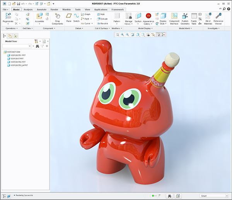Open Model Tree settings hammer icon
Image resolution: width=232 pixels, height=200 pixels.
36,41
